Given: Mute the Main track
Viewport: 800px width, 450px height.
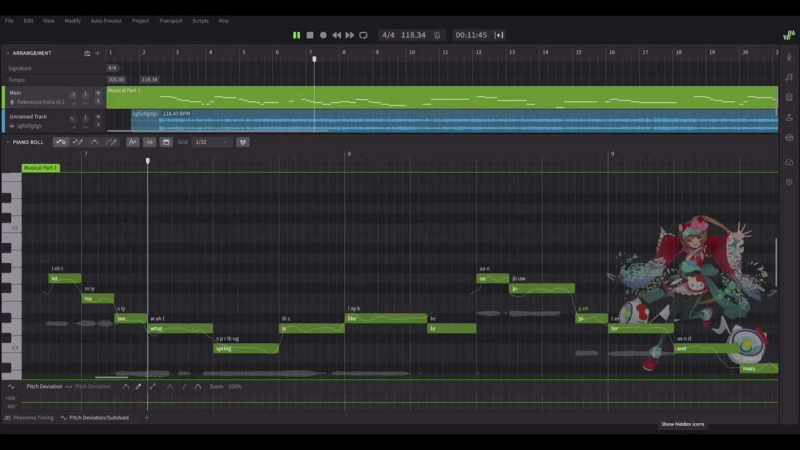Looking at the screenshot, I should coord(98,92).
